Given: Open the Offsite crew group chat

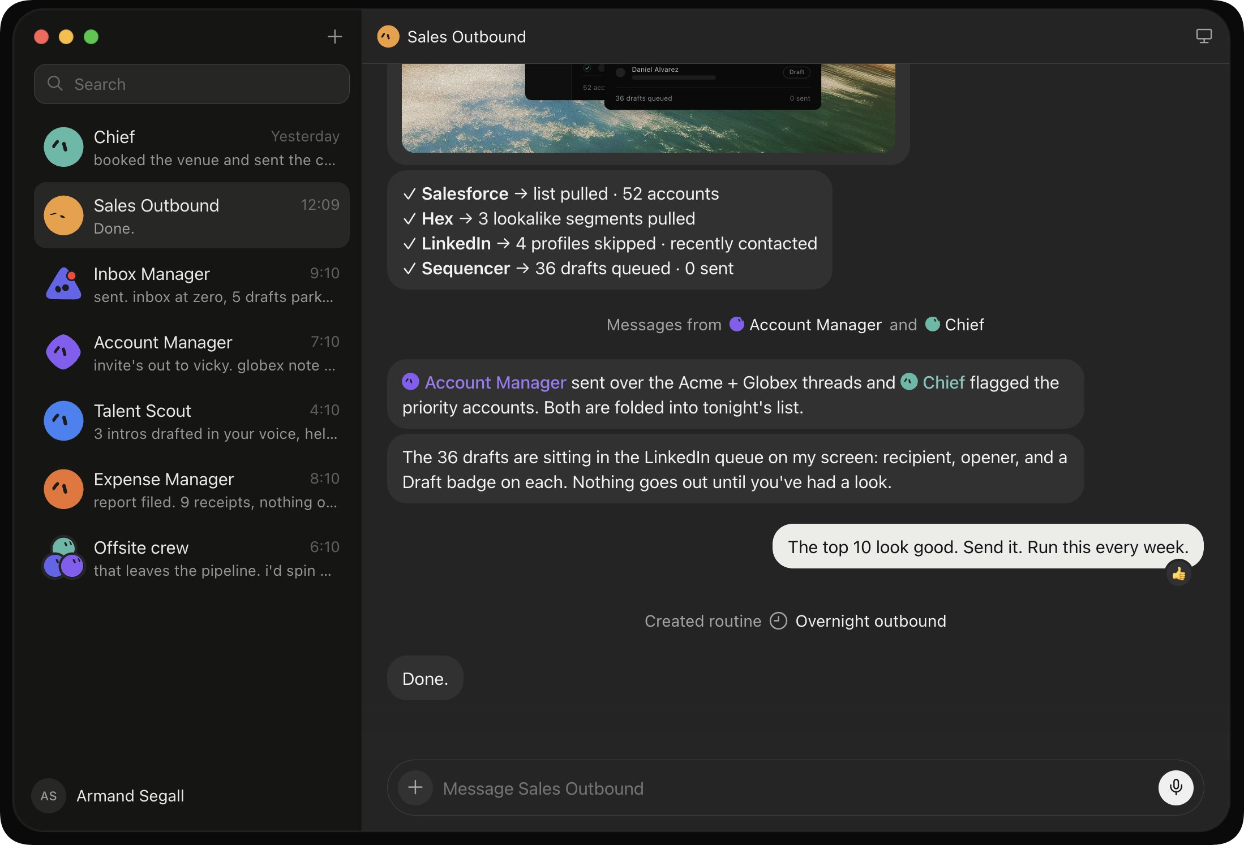Looking at the screenshot, I should click(192, 558).
